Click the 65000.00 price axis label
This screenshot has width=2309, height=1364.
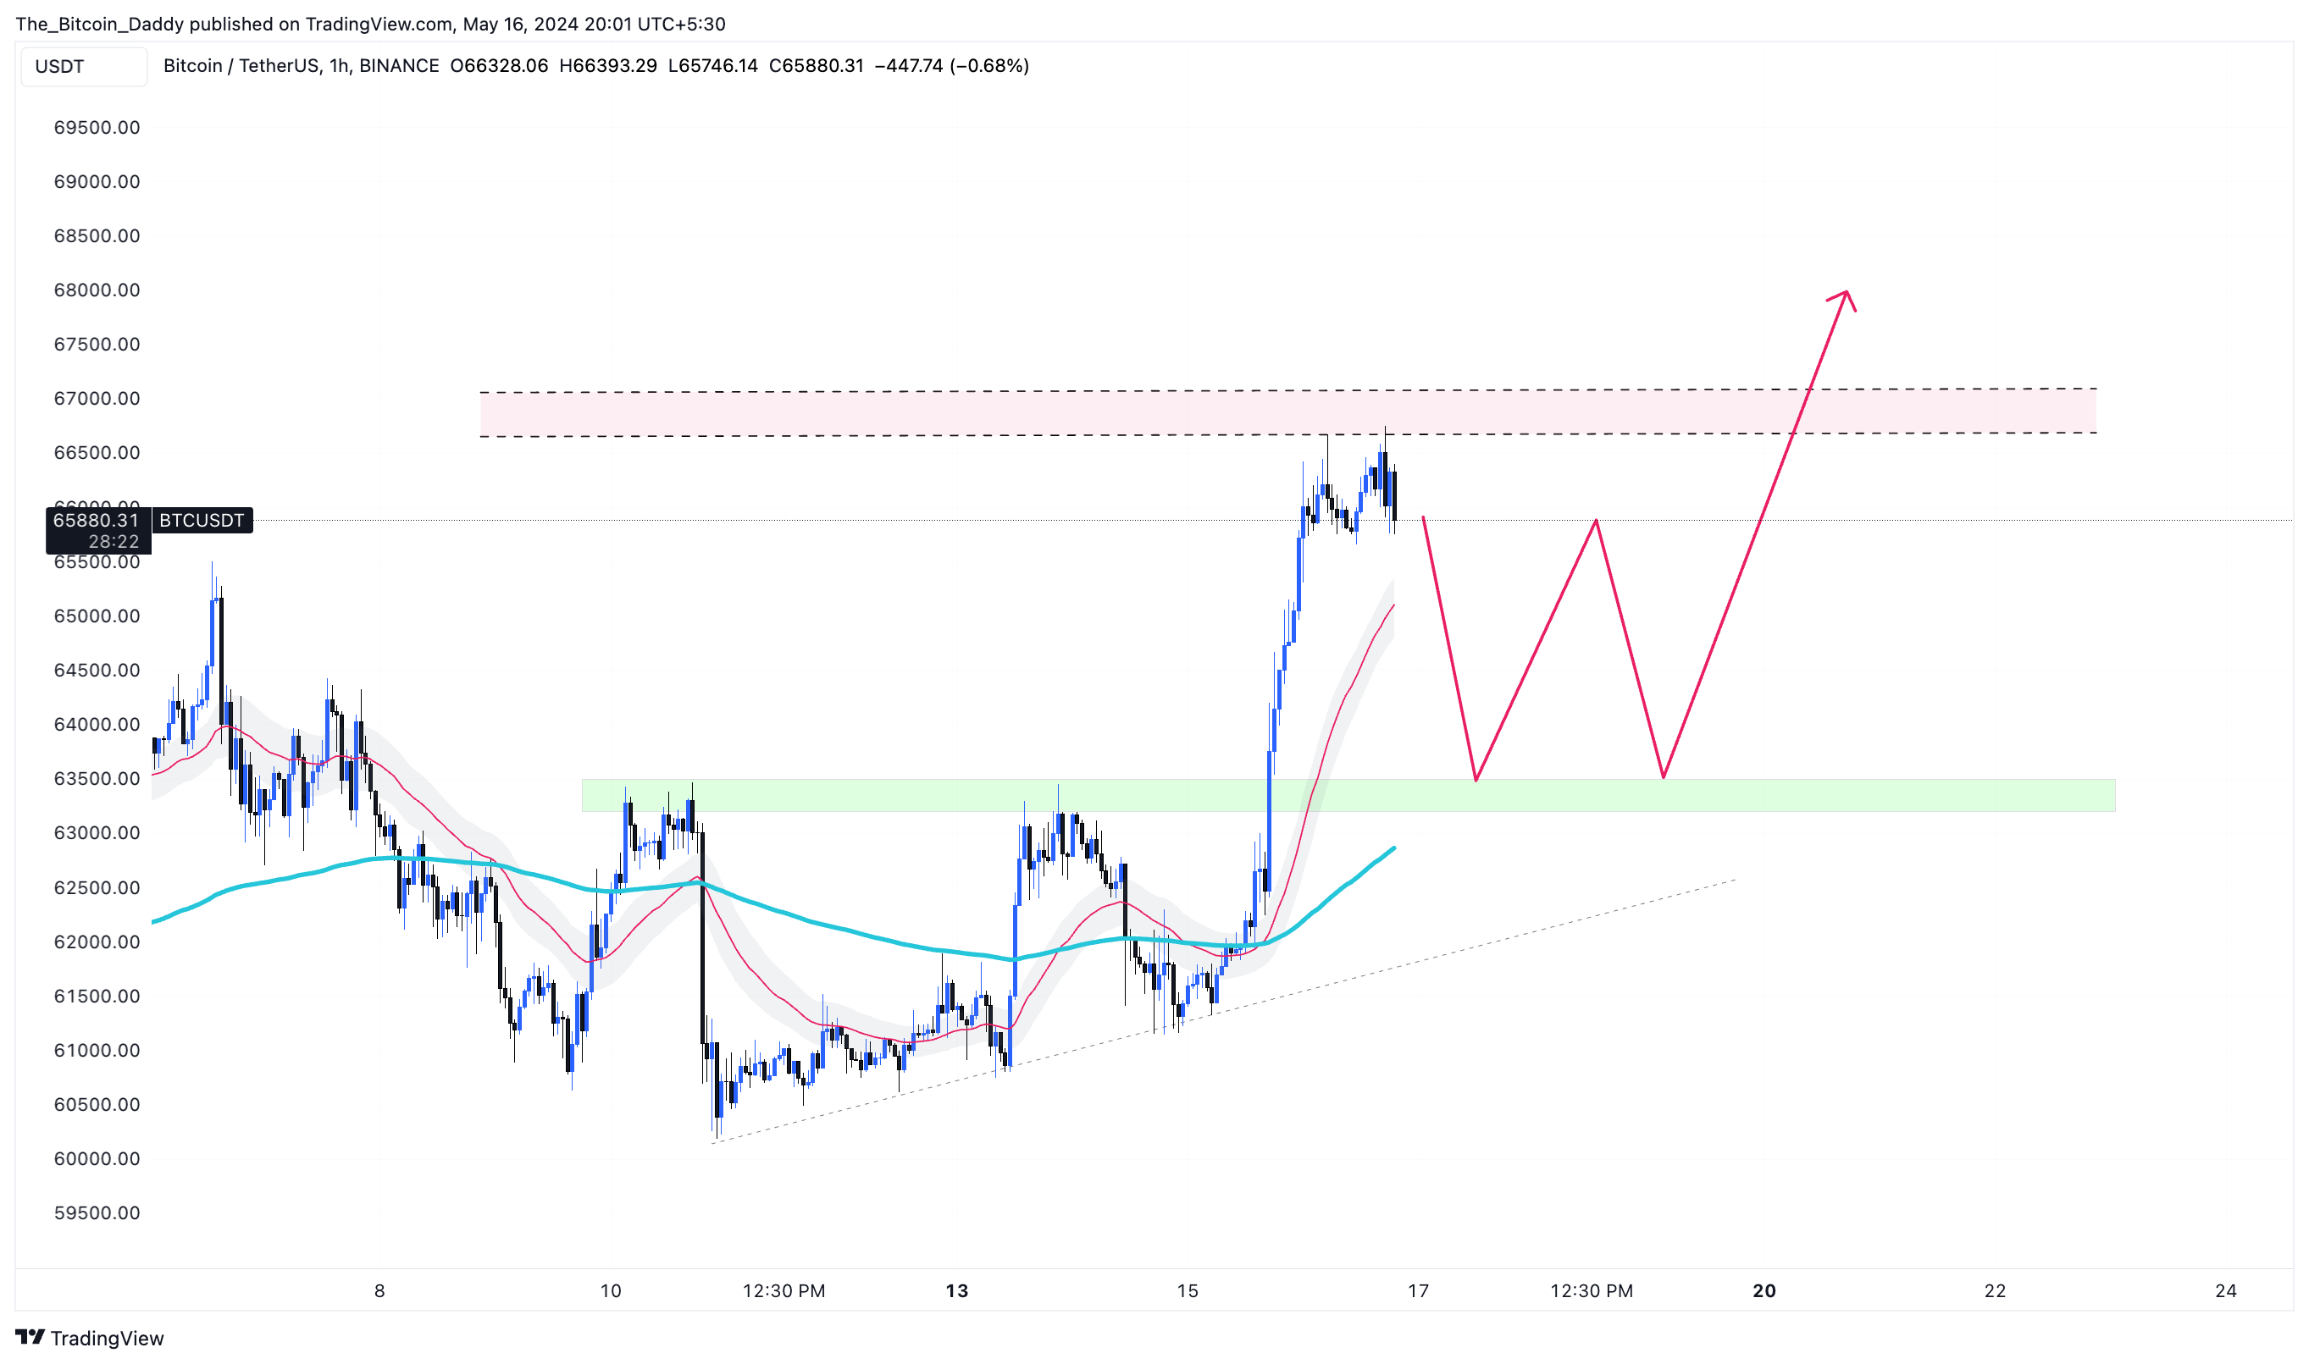(x=97, y=616)
